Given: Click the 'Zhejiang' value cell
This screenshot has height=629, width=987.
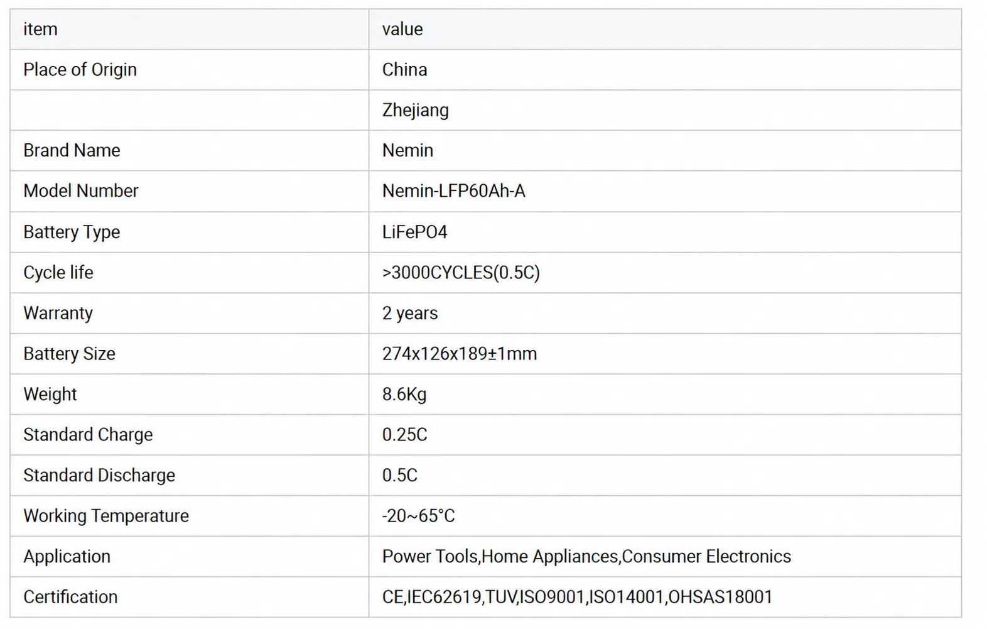Looking at the screenshot, I should (665, 110).
